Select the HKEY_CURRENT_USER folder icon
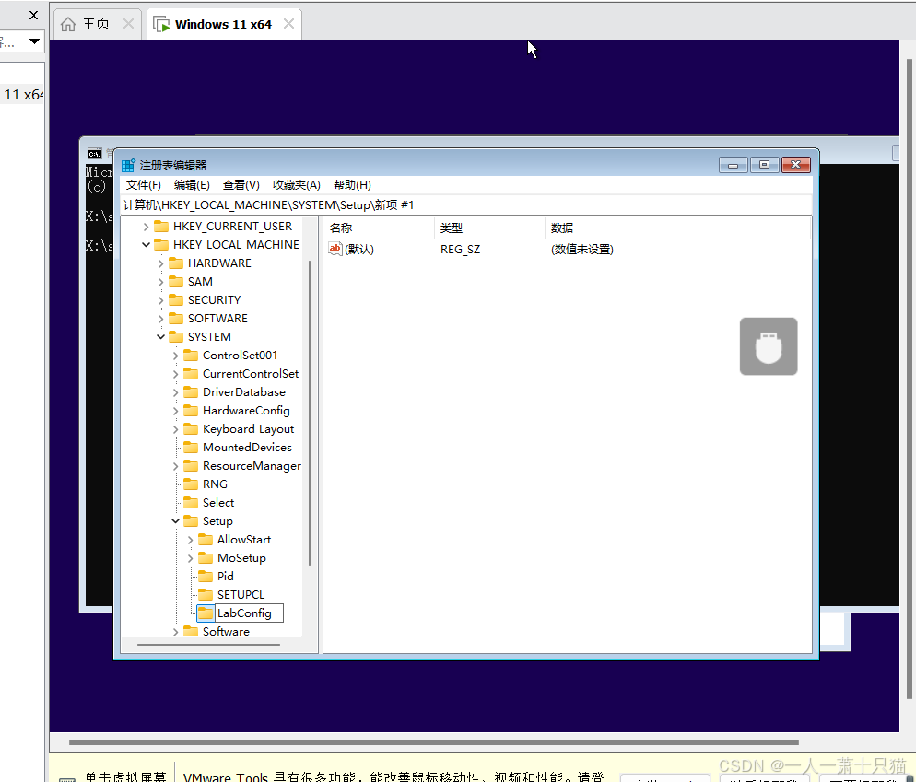 coord(161,226)
